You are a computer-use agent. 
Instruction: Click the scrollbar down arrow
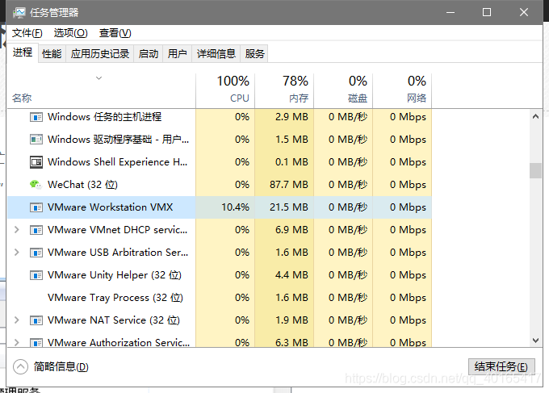click(535, 341)
